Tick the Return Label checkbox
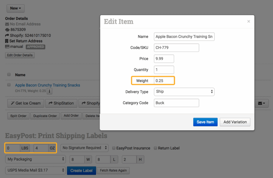Screen dimensions: 273x178 point(155,148)
